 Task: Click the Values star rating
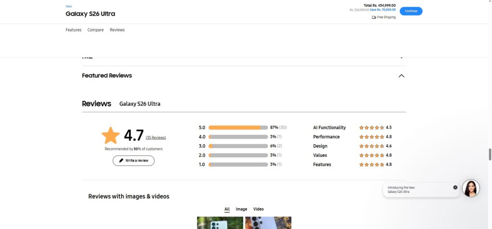[x=371, y=155]
